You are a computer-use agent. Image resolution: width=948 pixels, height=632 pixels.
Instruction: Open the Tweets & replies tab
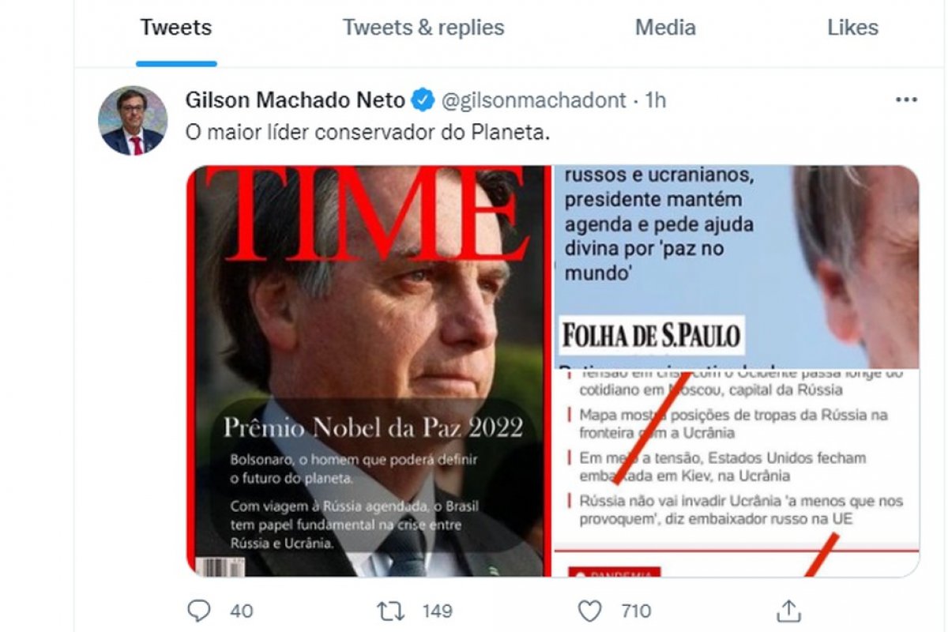click(x=423, y=28)
